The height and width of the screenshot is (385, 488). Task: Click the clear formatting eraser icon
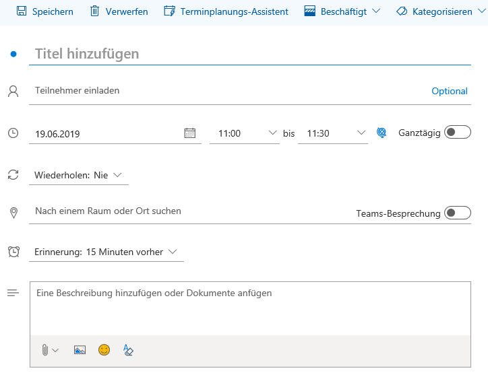[128, 350]
